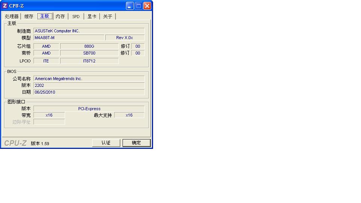The height and width of the screenshot is (203, 361).
Task: Click manufacturer field ASUSTeK Computer INC.
Action: point(89,31)
